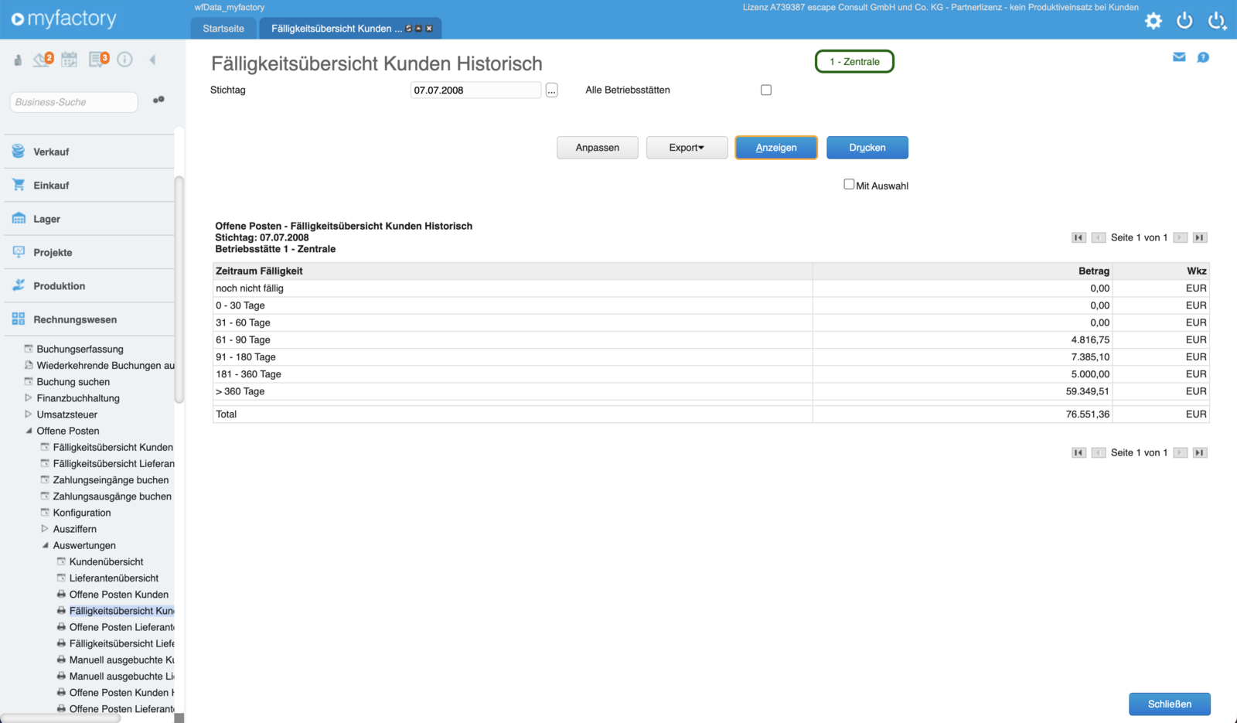Open Zahlungseingänge buchen
Image resolution: width=1237 pixels, height=723 pixels.
coord(111,479)
